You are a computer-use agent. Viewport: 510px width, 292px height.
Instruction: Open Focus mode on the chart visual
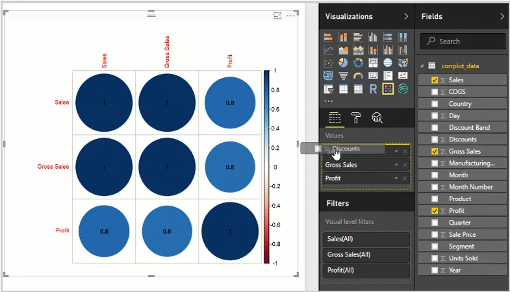(x=278, y=16)
